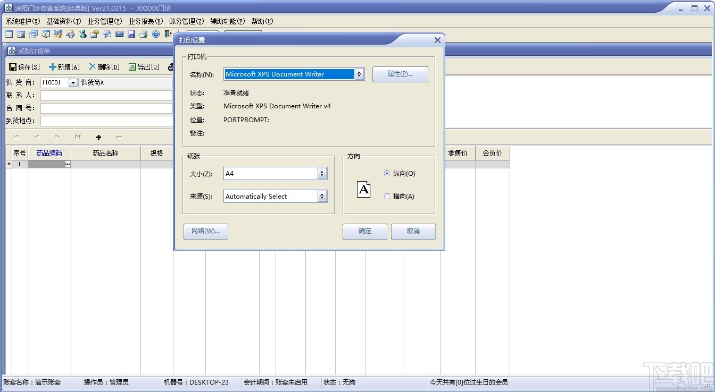This screenshot has width=715, height=392.
Task: Click the 确定 confirm button
Action: pyautogui.click(x=364, y=231)
